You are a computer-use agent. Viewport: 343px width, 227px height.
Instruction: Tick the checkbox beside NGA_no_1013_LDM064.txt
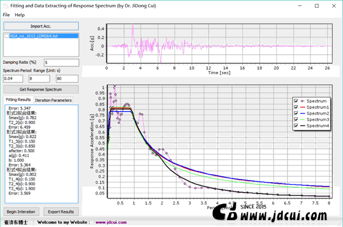6,36
